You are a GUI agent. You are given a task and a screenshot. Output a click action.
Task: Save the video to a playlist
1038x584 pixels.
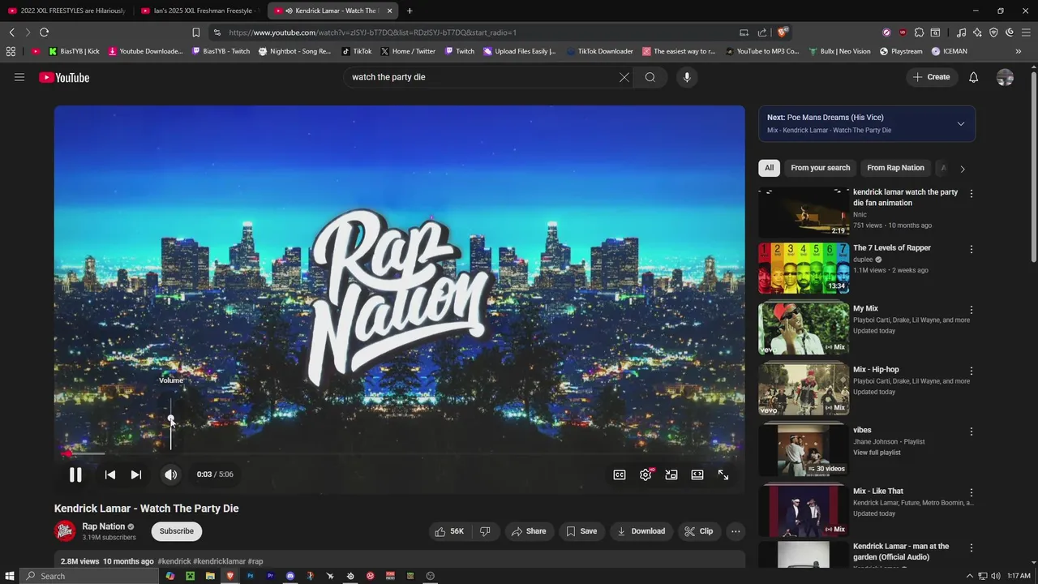pos(581,531)
